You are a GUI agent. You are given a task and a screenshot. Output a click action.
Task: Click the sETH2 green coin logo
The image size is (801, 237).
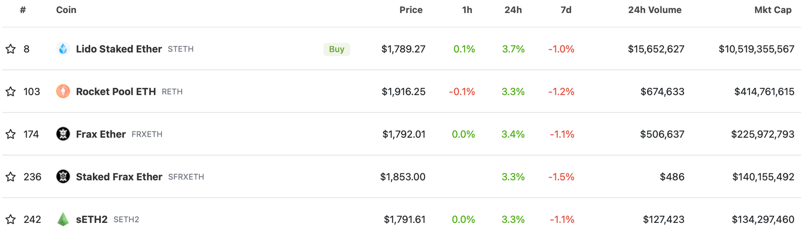click(x=63, y=219)
